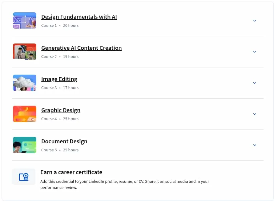Viewport: 274px width, 201px height.
Task: Open Generative AI Content Creation link
Action: tap(82, 48)
